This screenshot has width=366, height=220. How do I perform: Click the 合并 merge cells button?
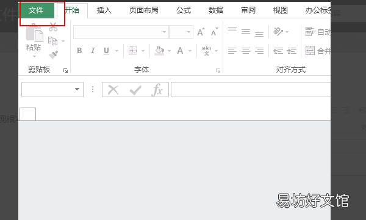pyautogui.click(x=318, y=51)
